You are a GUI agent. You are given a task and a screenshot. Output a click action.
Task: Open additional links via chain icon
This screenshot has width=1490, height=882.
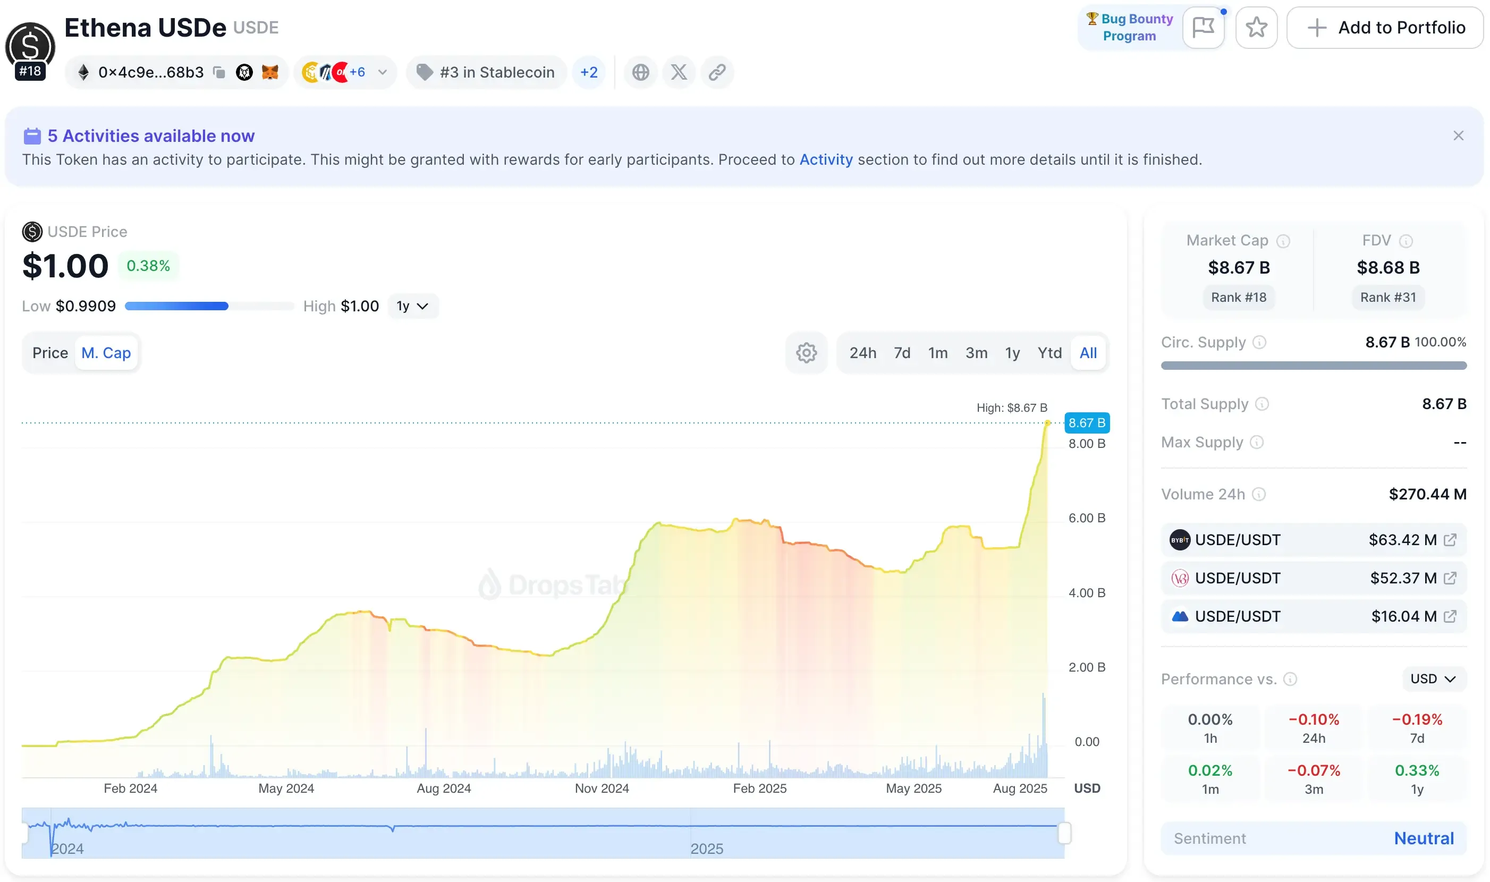click(717, 72)
